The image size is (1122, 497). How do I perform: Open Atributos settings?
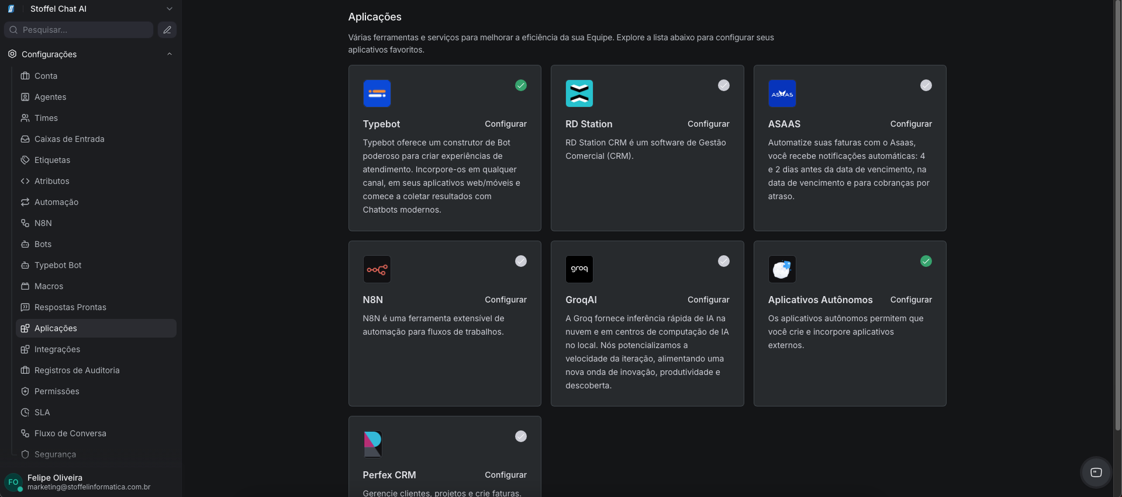point(96,181)
